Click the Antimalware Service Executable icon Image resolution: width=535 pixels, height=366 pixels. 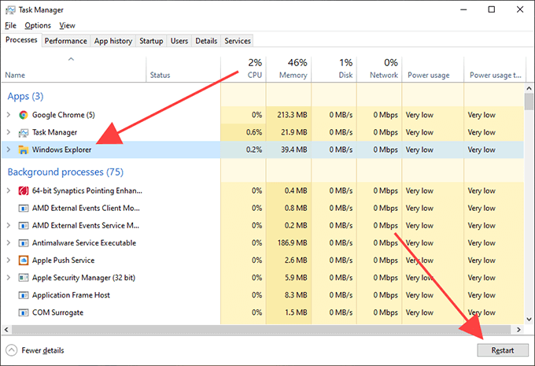pyautogui.click(x=24, y=243)
